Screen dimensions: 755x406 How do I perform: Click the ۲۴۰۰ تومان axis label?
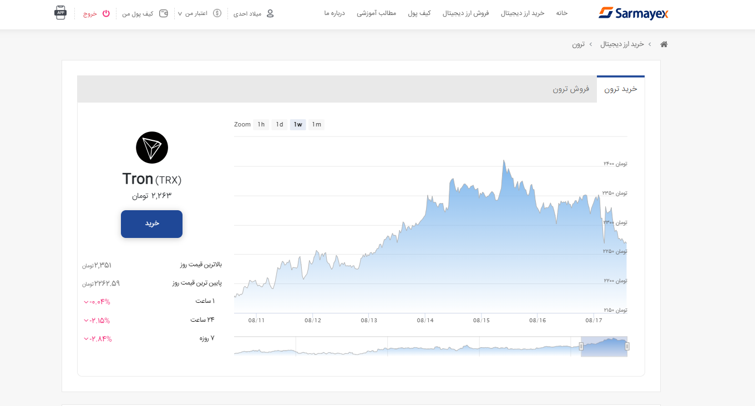tap(615, 164)
